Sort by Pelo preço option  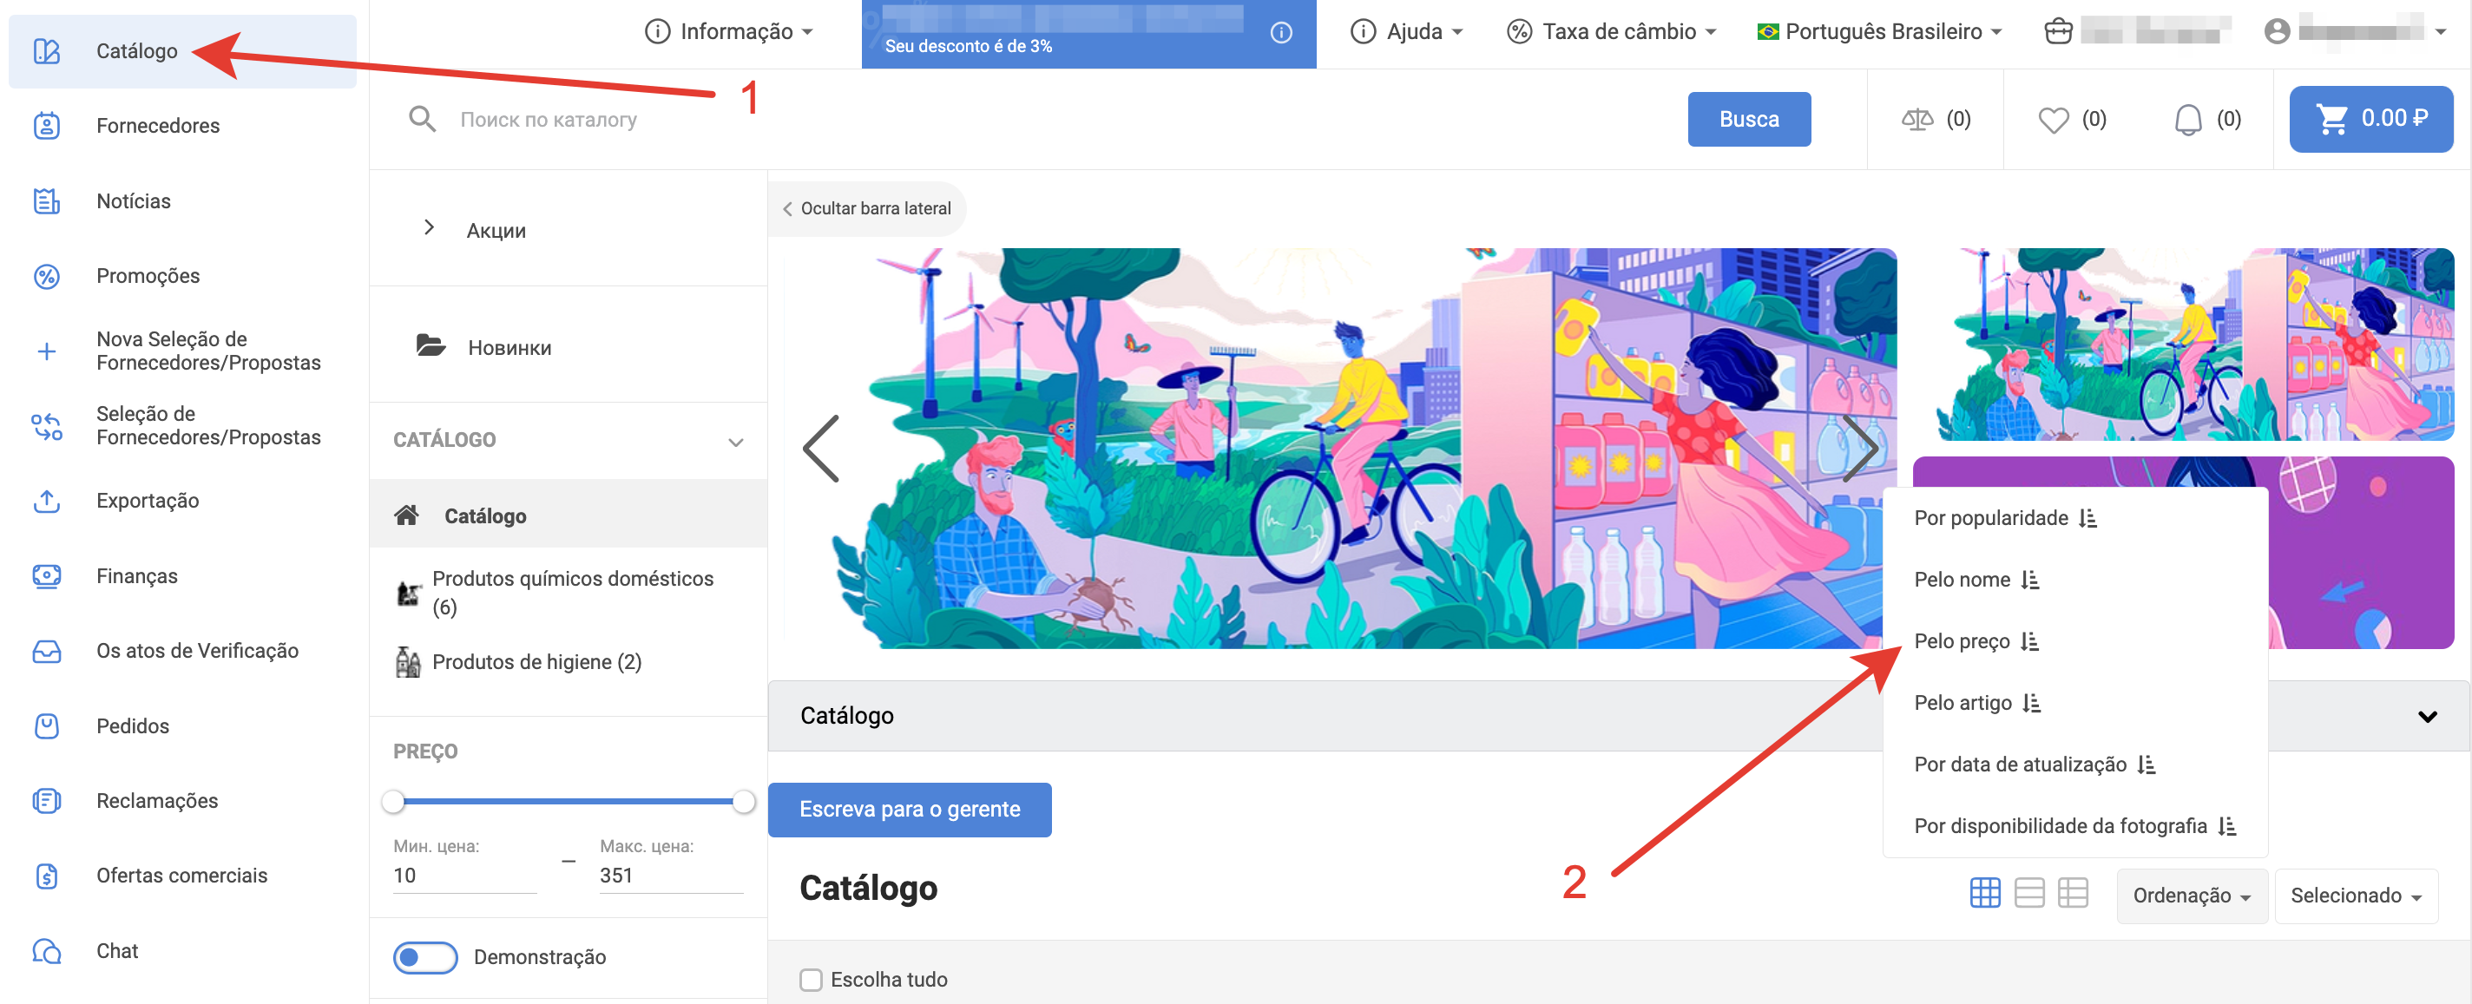1962,641
